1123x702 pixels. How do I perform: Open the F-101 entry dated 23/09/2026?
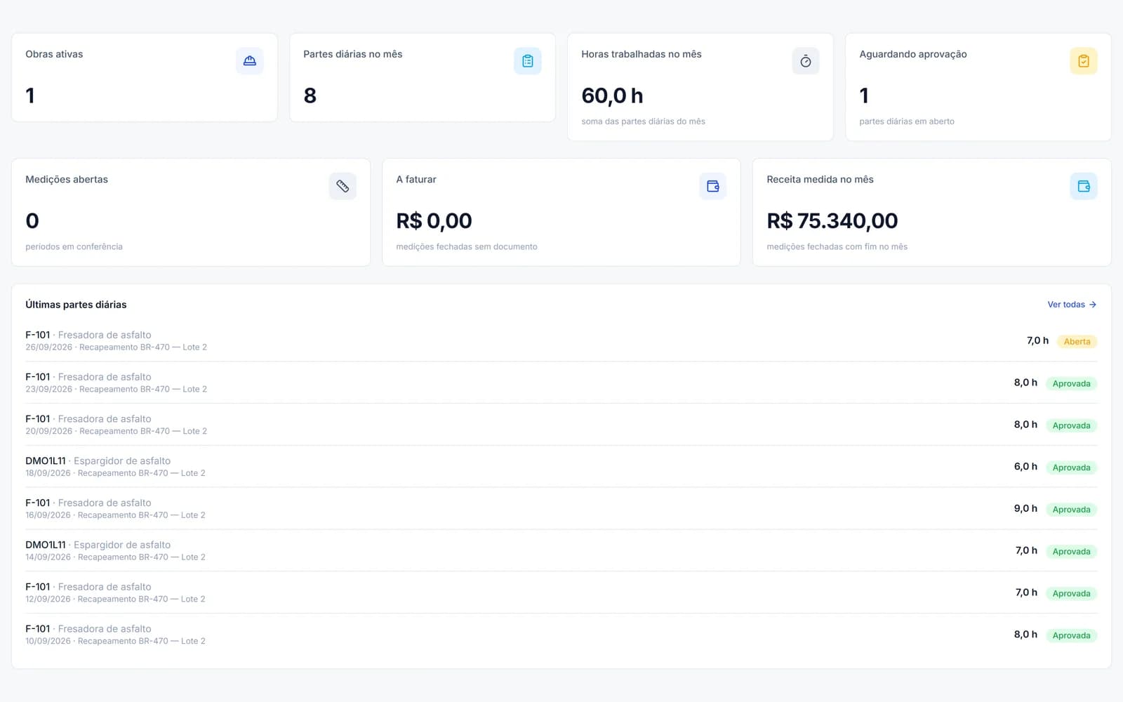click(561, 383)
